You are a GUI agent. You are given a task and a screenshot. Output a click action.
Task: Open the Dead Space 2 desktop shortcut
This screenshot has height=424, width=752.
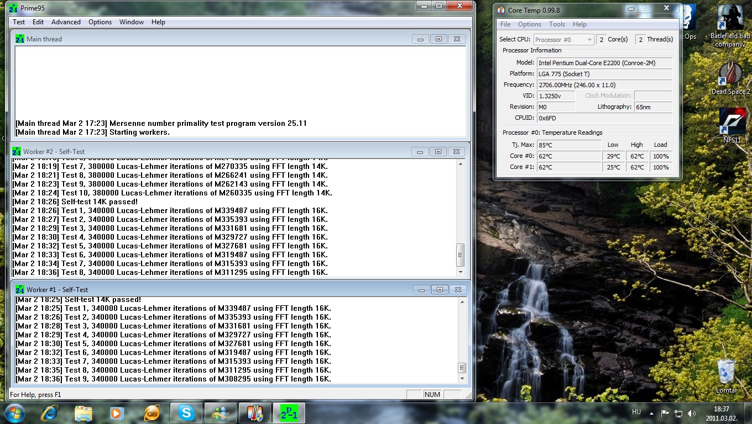pos(730,77)
